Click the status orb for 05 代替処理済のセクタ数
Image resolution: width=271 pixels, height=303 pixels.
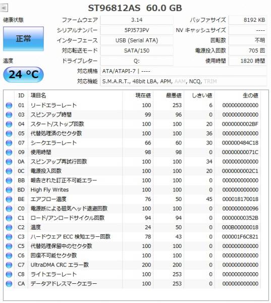[9, 133]
